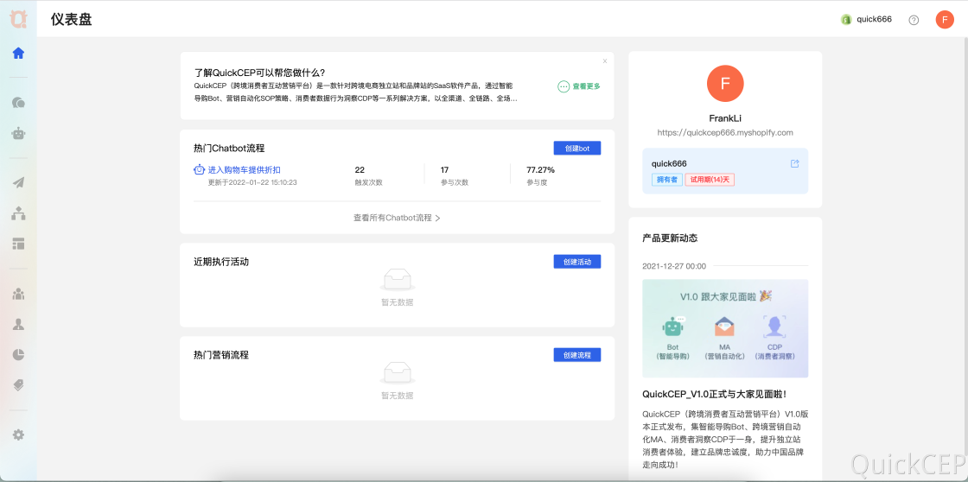Open the help question mark icon
Viewport: 968px width, 482px height.
pos(914,20)
